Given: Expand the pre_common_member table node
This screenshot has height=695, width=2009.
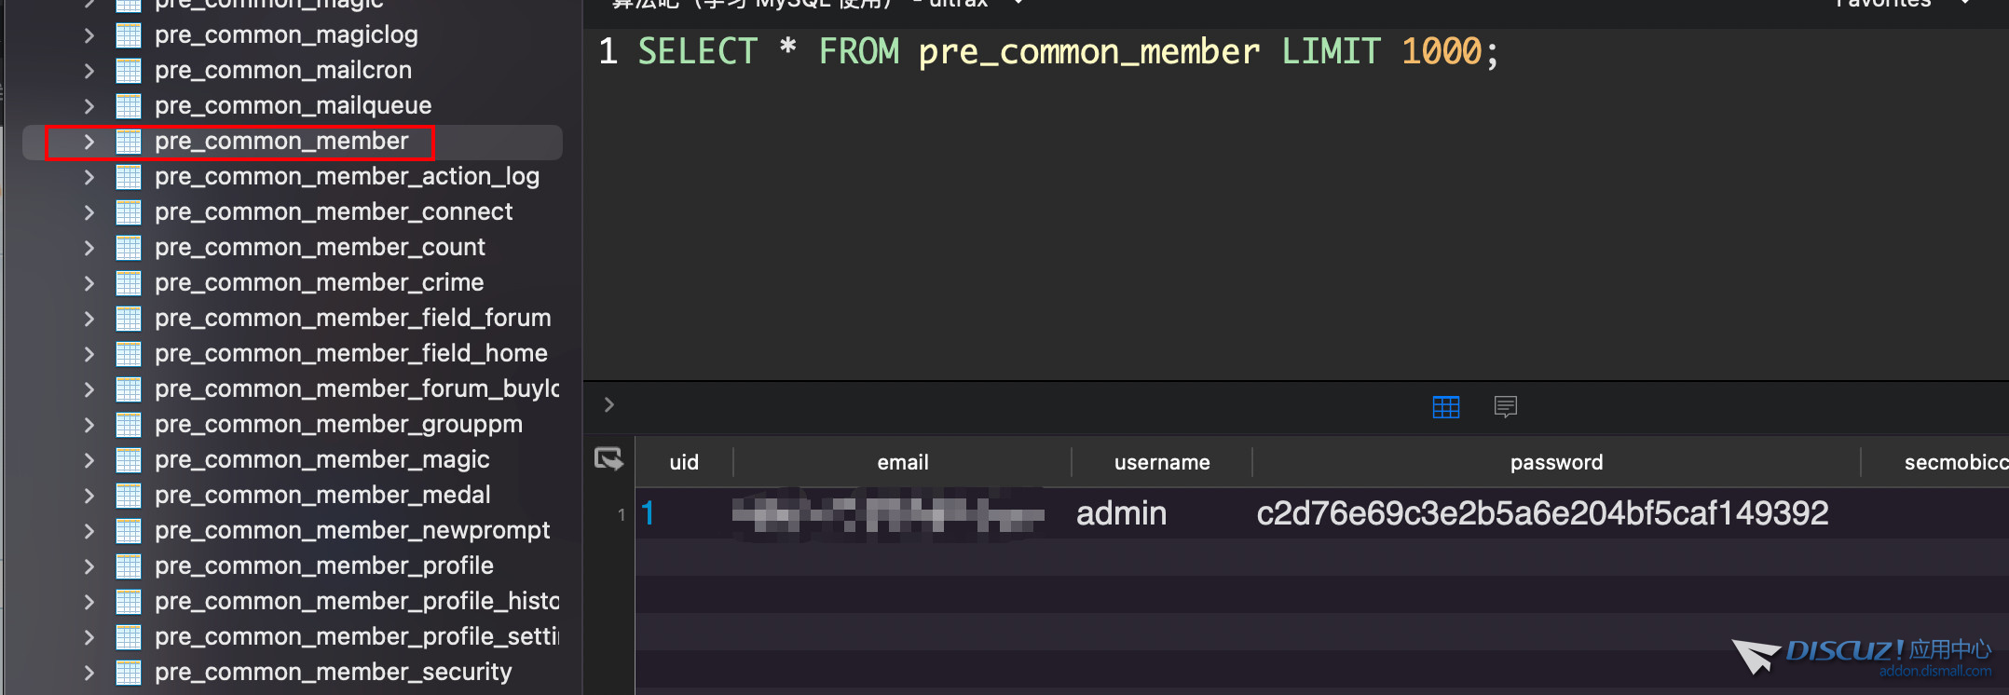Looking at the screenshot, I should coord(89,142).
